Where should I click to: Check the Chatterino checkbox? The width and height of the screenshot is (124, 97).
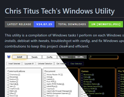8,74
